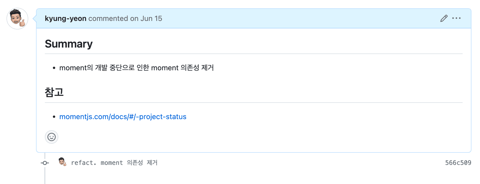This screenshot has height=184, width=480.
Task: Open the kyung-yeon username profile link
Action: (66, 19)
